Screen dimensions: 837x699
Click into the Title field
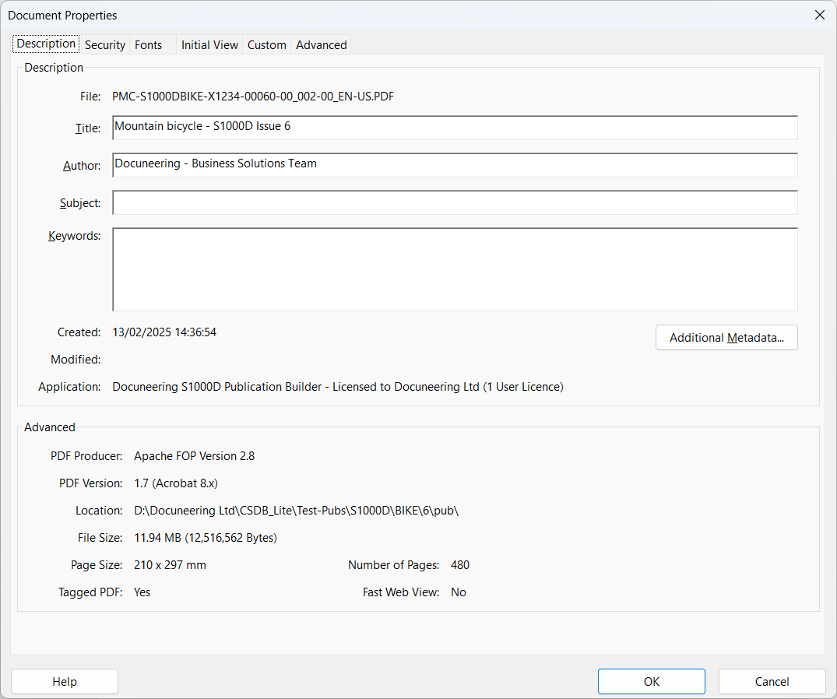tap(455, 128)
